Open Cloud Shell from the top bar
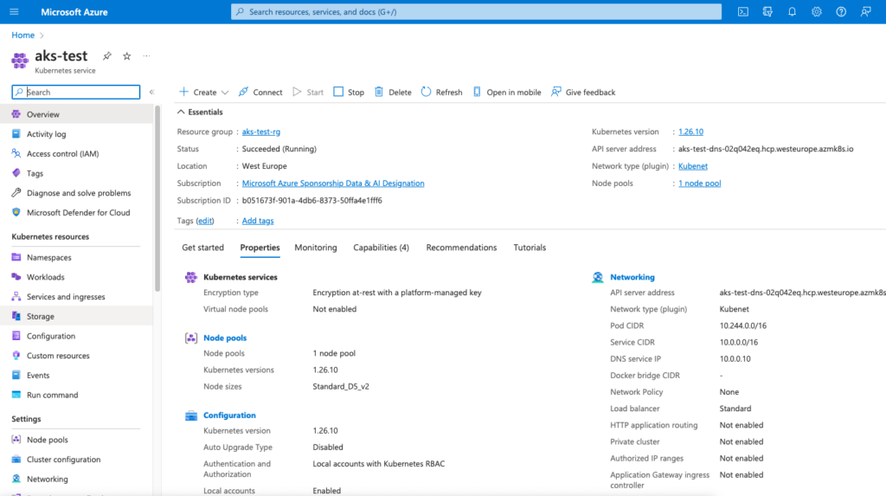 [x=743, y=12]
